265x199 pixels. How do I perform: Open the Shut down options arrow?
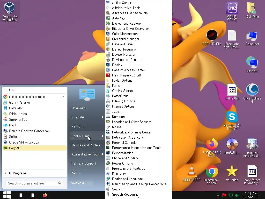coord(90,183)
